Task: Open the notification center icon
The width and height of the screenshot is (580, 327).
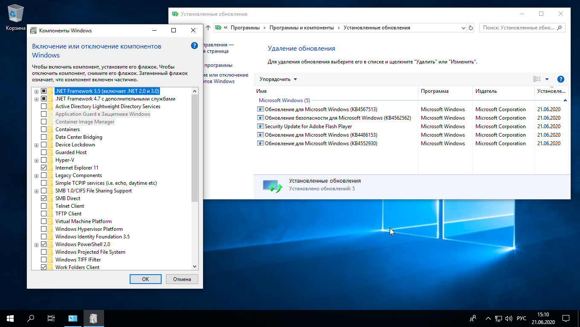Action: [x=566, y=318]
